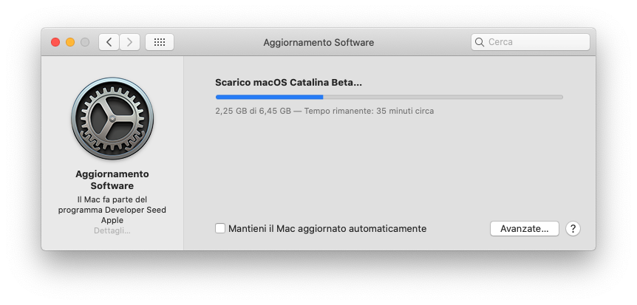The image size is (637, 305).
Task: Close the Aggiornamento Software window
Action: pyautogui.click(x=55, y=42)
